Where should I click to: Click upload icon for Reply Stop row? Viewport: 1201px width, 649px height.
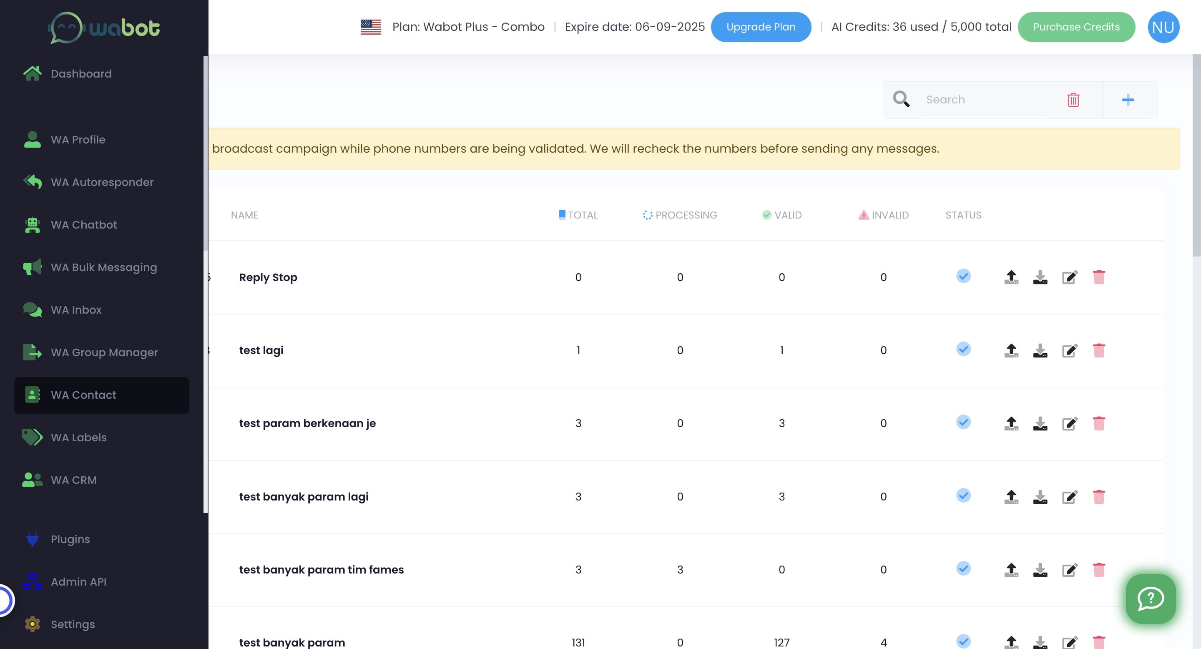click(1011, 277)
